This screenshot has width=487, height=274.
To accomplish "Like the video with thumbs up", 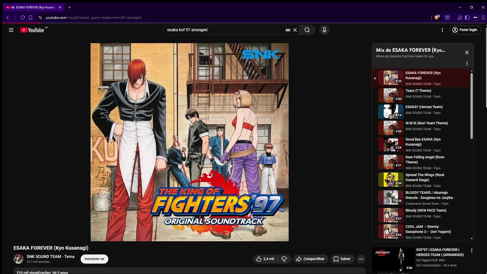I will coord(265,259).
